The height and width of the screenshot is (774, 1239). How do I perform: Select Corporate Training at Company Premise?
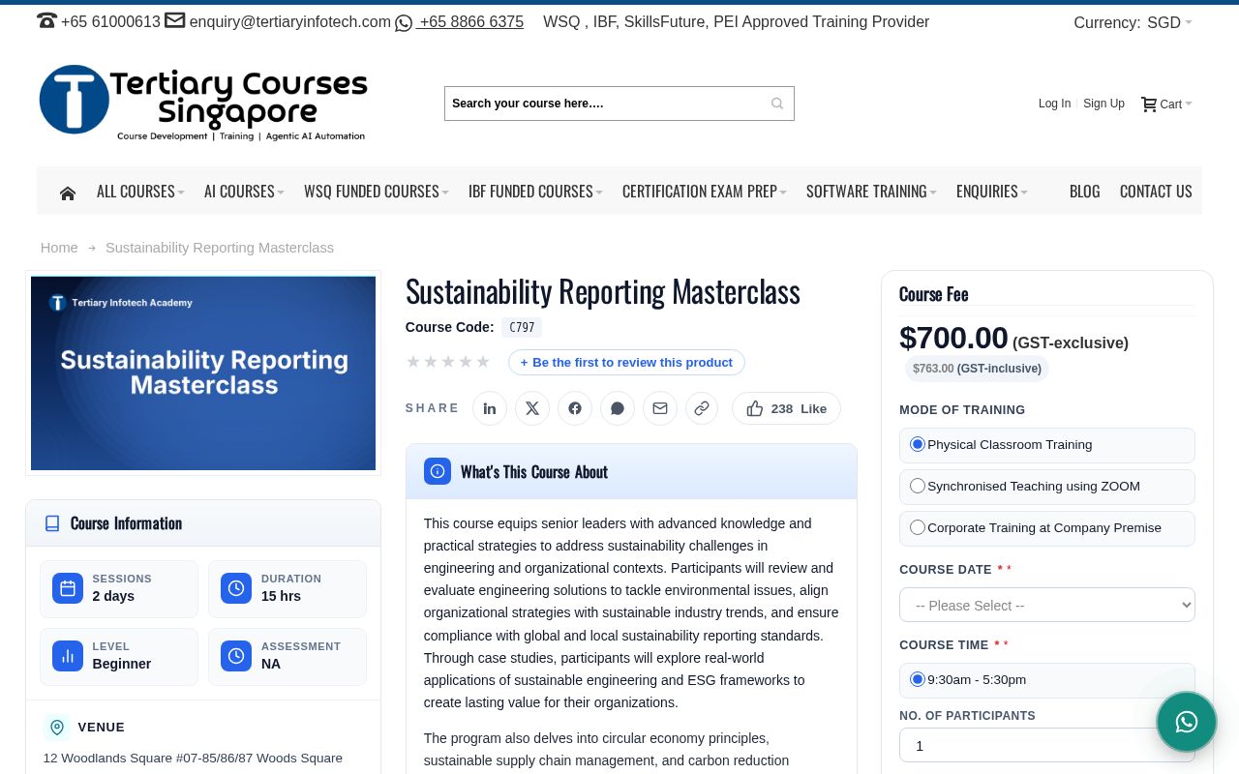[918, 527]
